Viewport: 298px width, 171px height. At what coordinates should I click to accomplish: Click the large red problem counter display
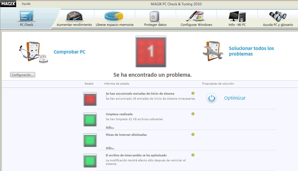(x=151, y=51)
